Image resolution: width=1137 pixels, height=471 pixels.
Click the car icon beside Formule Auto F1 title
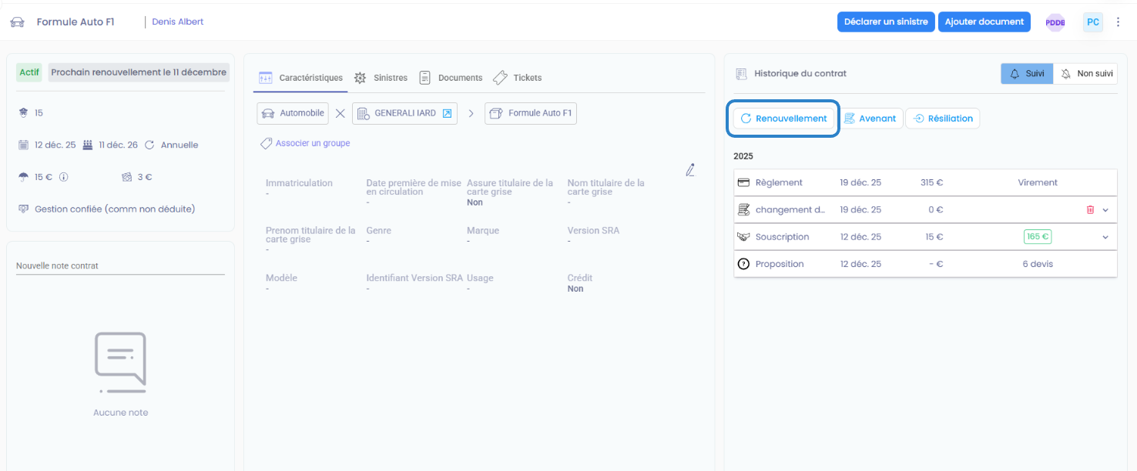[17, 22]
